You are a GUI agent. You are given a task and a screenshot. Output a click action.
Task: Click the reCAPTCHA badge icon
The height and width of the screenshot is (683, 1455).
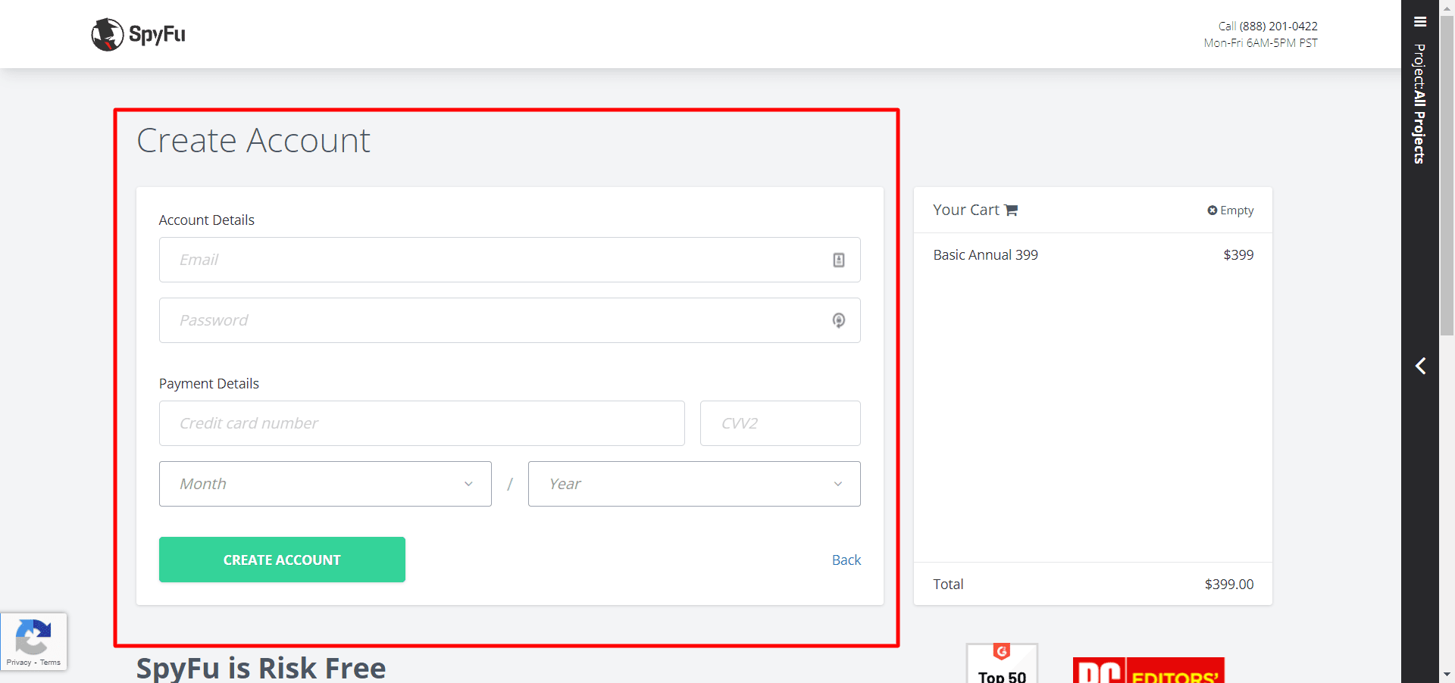(33, 637)
